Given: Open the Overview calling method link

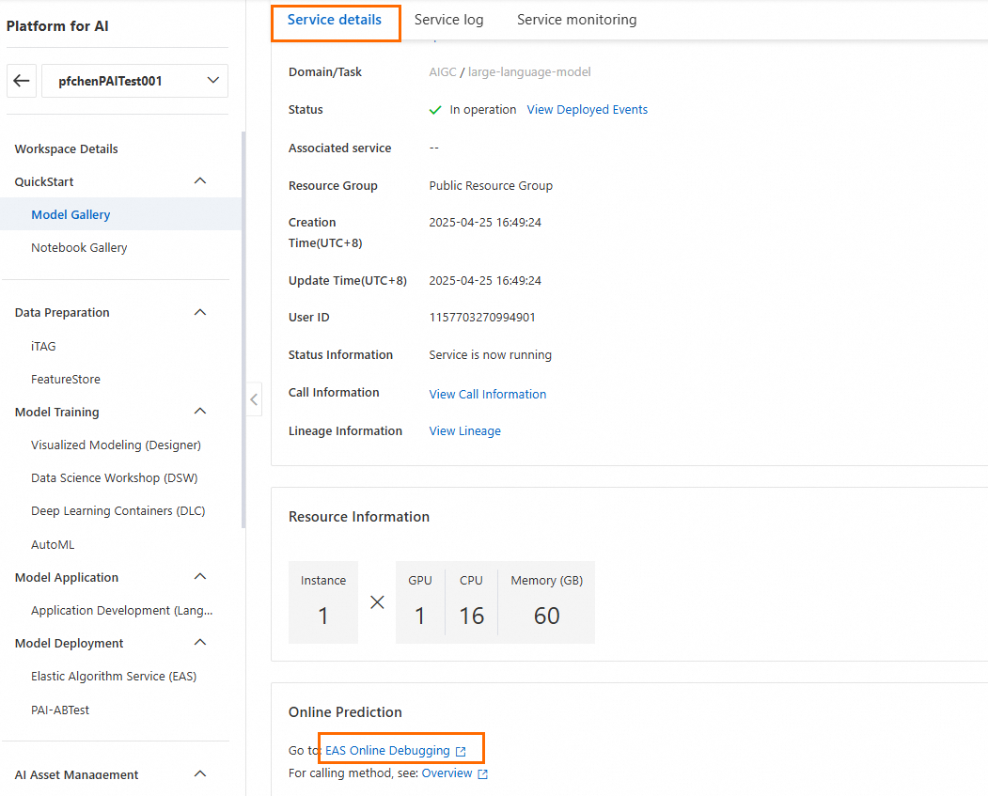Looking at the screenshot, I should (x=447, y=773).
